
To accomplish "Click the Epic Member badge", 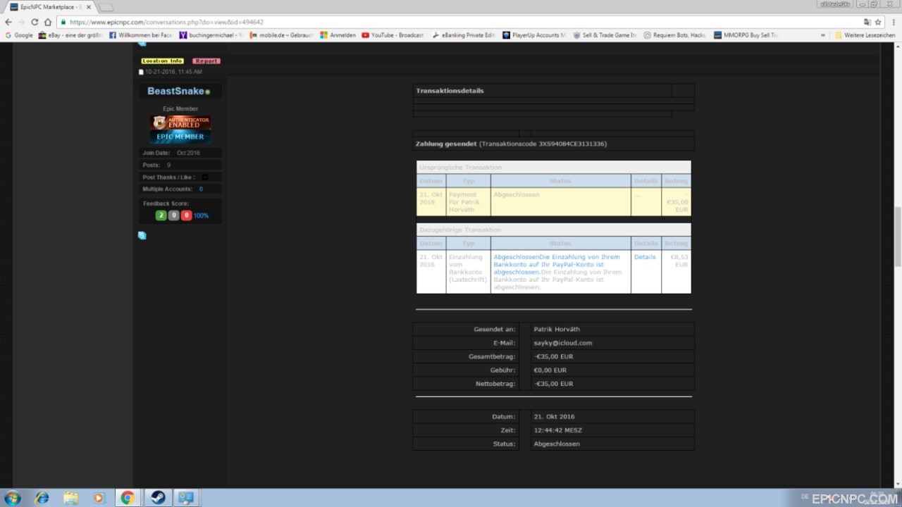I will [x=180, y=137].
